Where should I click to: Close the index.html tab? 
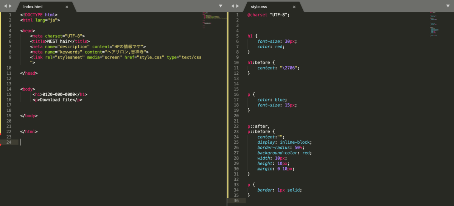click(67, 7)
